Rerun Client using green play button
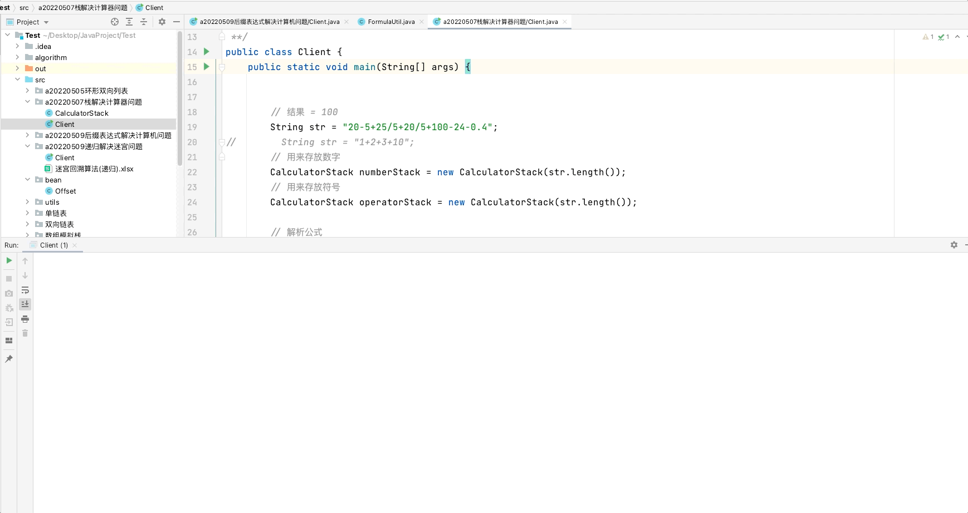 click(9, 260)
